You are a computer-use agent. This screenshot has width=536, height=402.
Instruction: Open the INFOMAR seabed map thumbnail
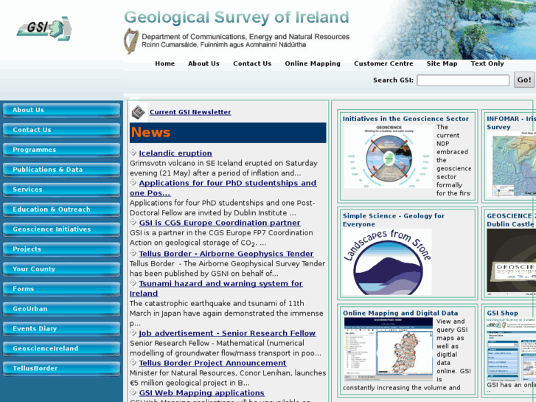(x=512, y=164)
